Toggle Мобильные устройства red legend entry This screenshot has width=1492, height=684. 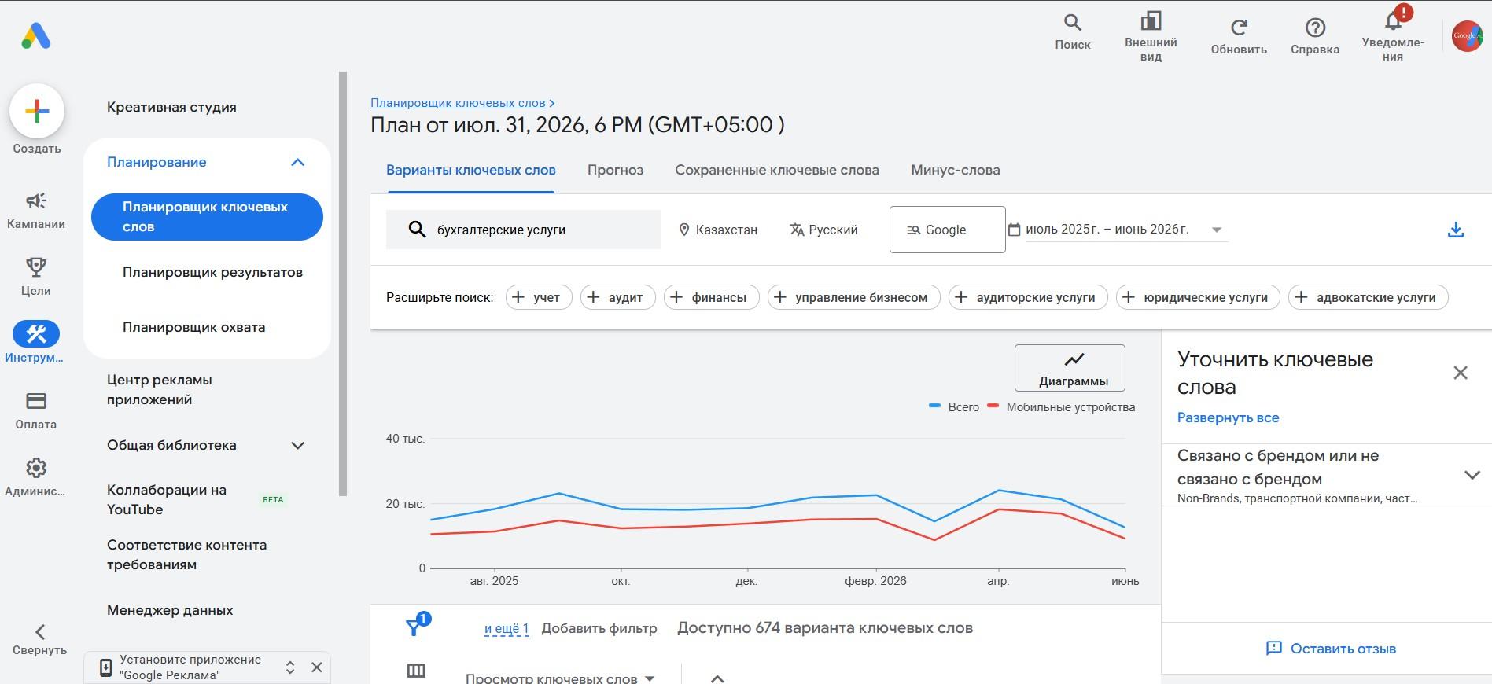pyautogui.click(x=1061, y=406)
